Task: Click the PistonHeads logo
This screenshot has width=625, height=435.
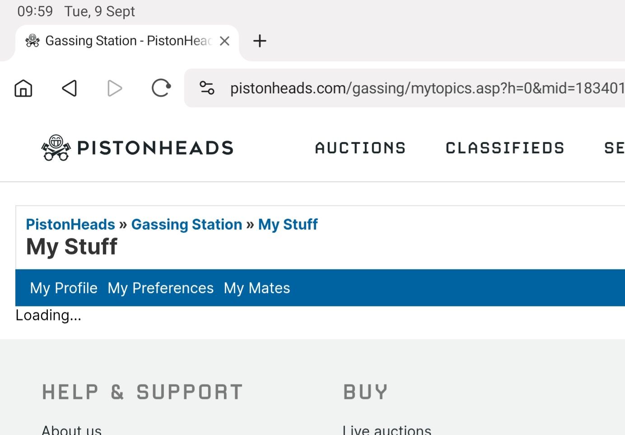Action: pos(137,148)
